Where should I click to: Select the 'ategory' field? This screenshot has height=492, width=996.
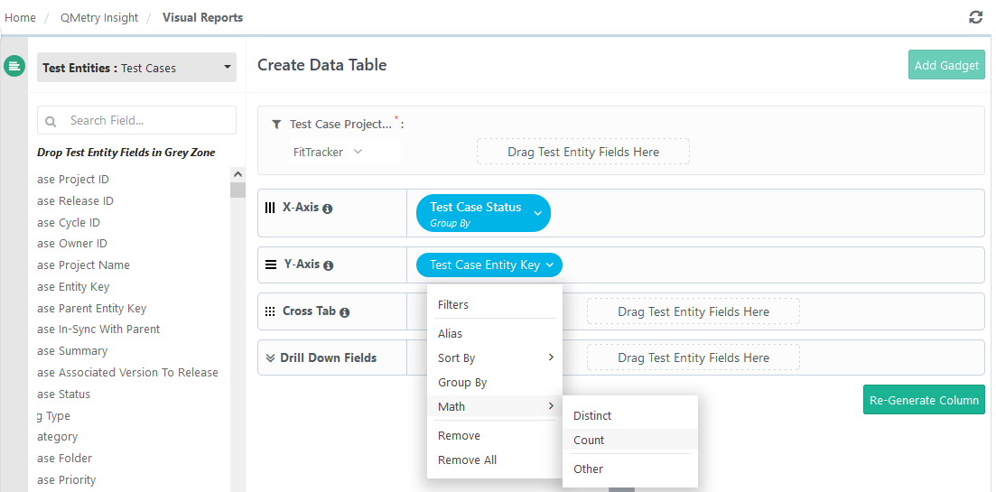[x=57, y=437]
